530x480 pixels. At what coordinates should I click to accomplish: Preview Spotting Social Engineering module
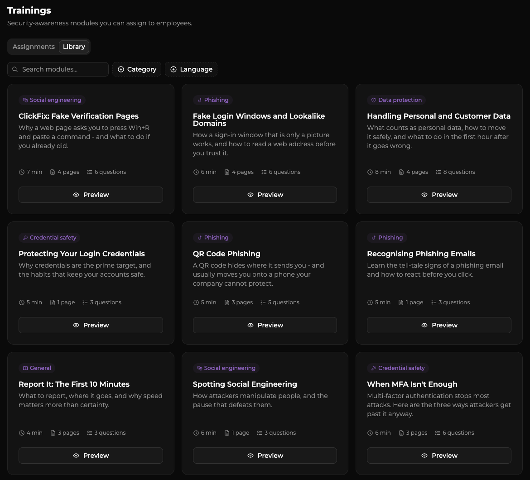tap(265, 456)
